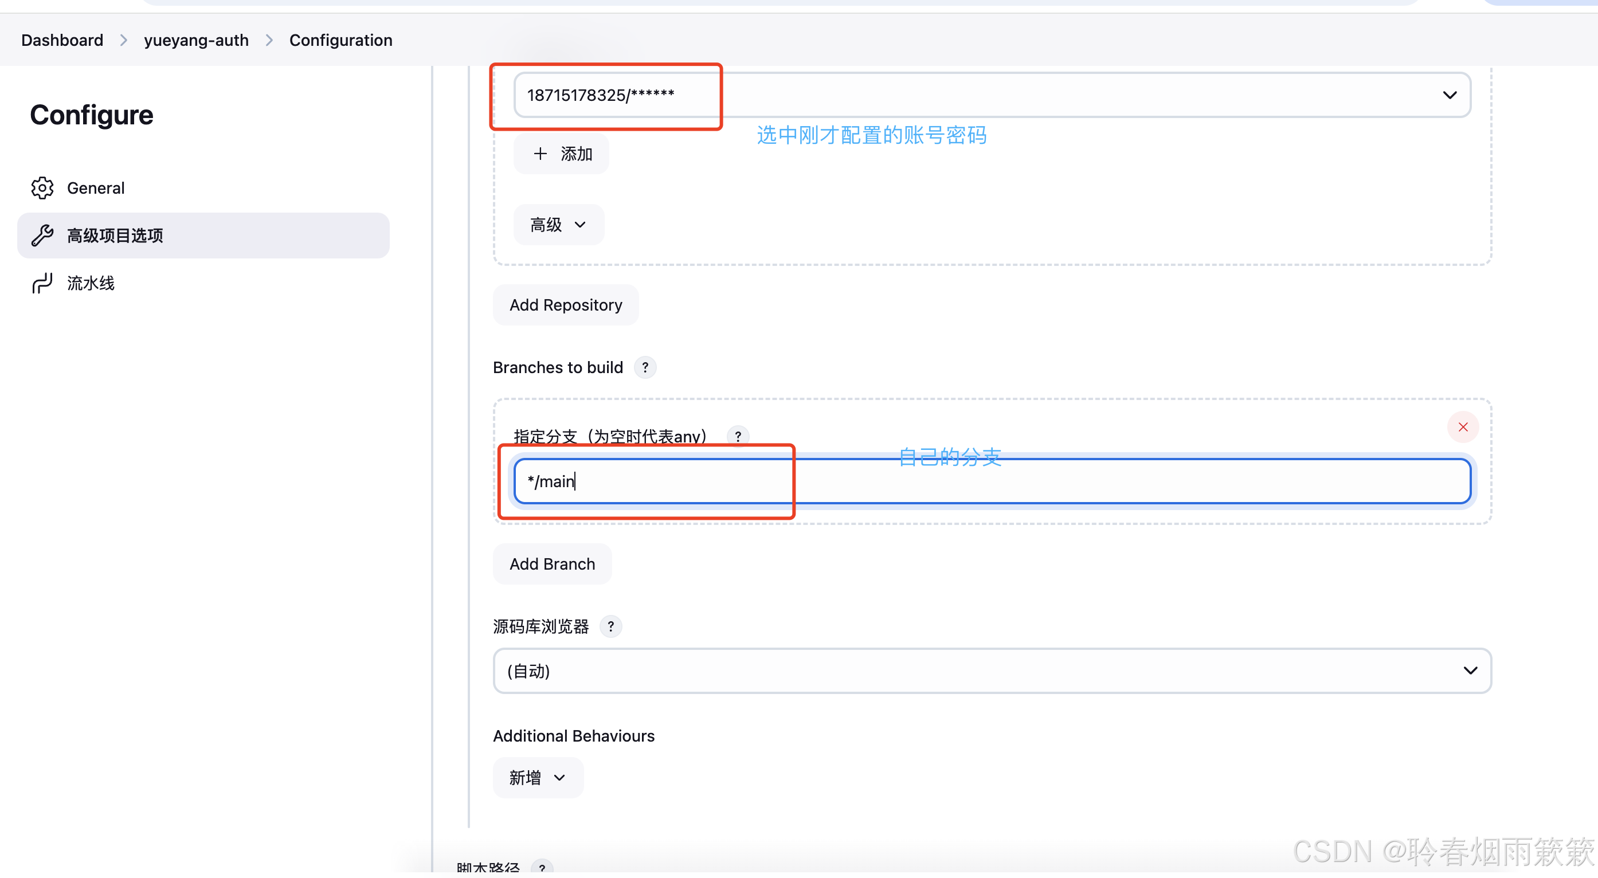This screenshot has height=878, width=1598.
Task: Expand the 高级 advanced options
Action: pyautogui.click(x=558, y=225)
